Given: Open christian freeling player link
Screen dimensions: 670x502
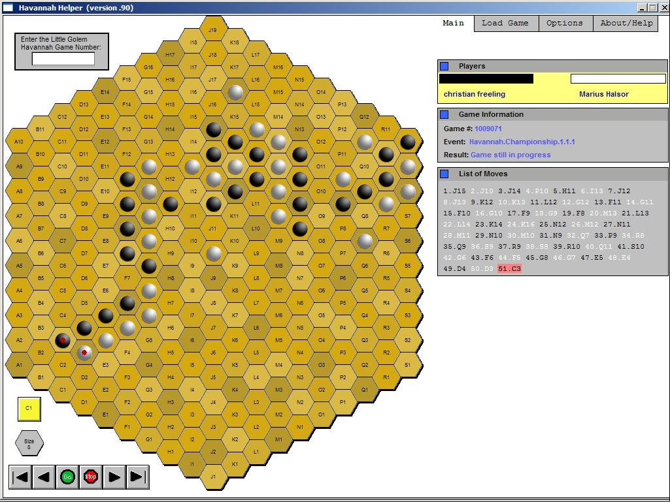Looking at the screenshot, I should coord(475,95).
